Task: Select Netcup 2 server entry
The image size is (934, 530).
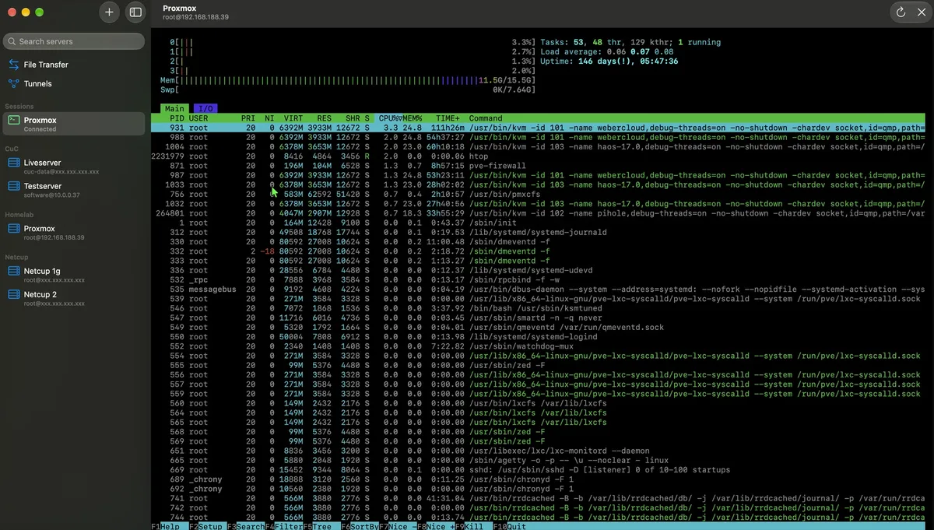Action: pyautogui.click(x=74, y=298)
